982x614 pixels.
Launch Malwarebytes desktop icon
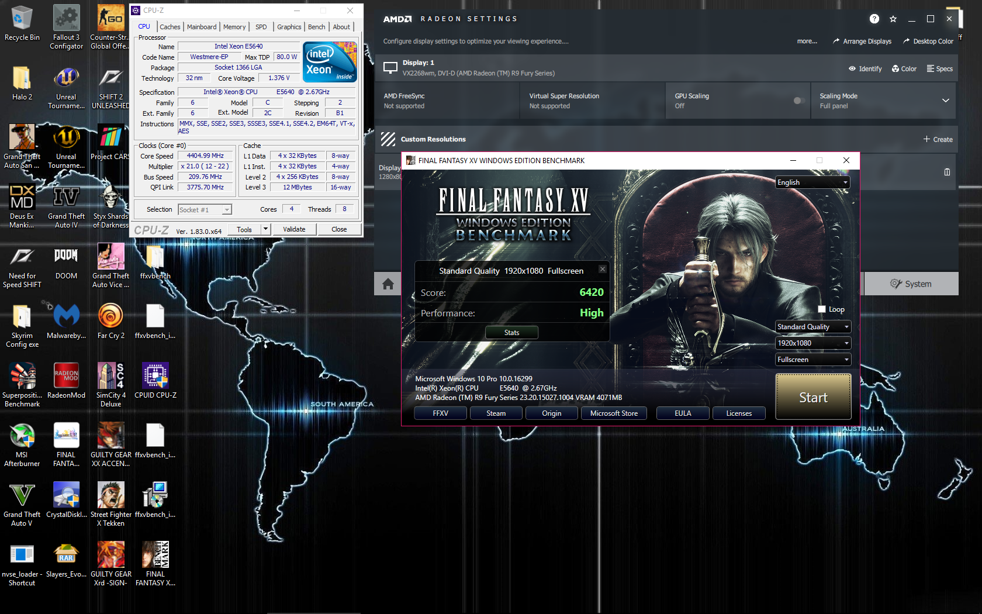66,321
